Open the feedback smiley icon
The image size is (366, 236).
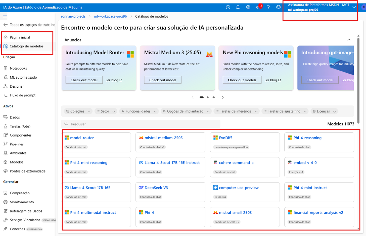point(278,7)
